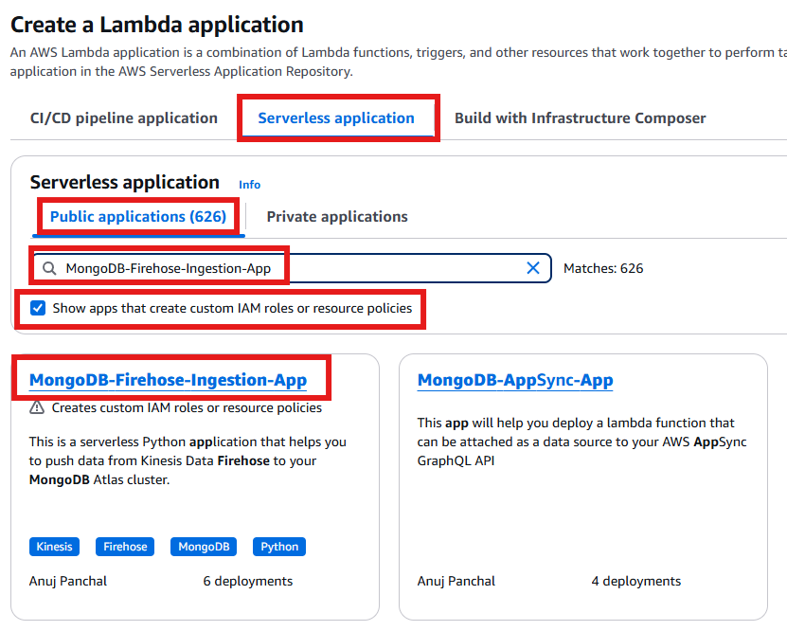Viewport: 787px width, 631px height.
Task: Open the MongoDB-AppSync-App link
Action: (x=516, y=379)
